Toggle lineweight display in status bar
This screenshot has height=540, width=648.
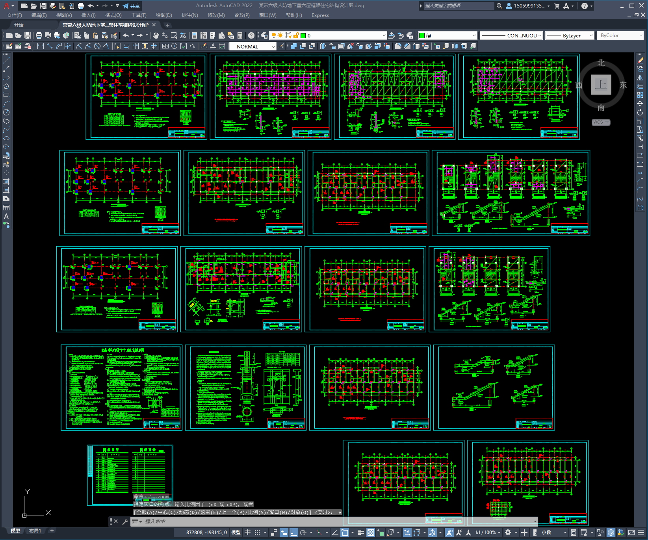coord(361,533)
